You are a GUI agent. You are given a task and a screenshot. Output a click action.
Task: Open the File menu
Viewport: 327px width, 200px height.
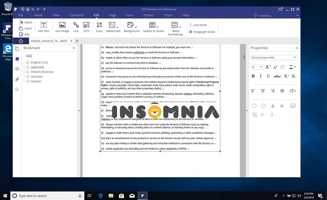click(x=21, y=15)
